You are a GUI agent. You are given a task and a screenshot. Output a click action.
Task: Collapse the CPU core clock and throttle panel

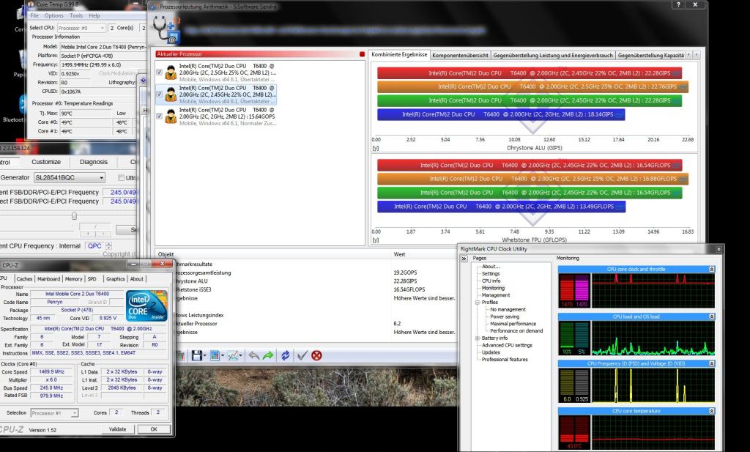712,270
